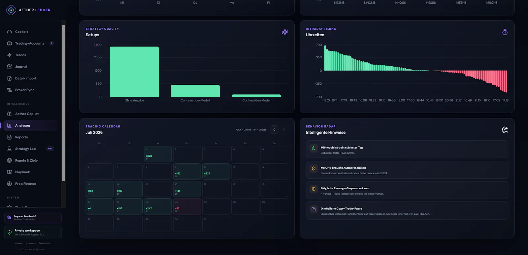
Task: Open the Trading-Accounts sidebar item
Action: [30, 43]
